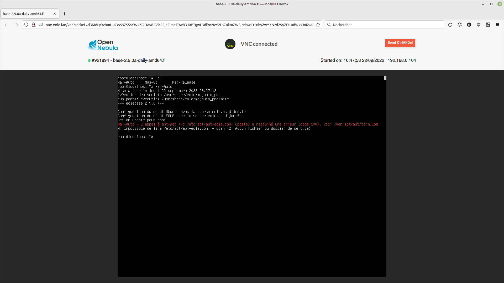Click the insecure connection padlock icon
The height and width of the screenshot is (283, 504).
[x=34, y=25]
